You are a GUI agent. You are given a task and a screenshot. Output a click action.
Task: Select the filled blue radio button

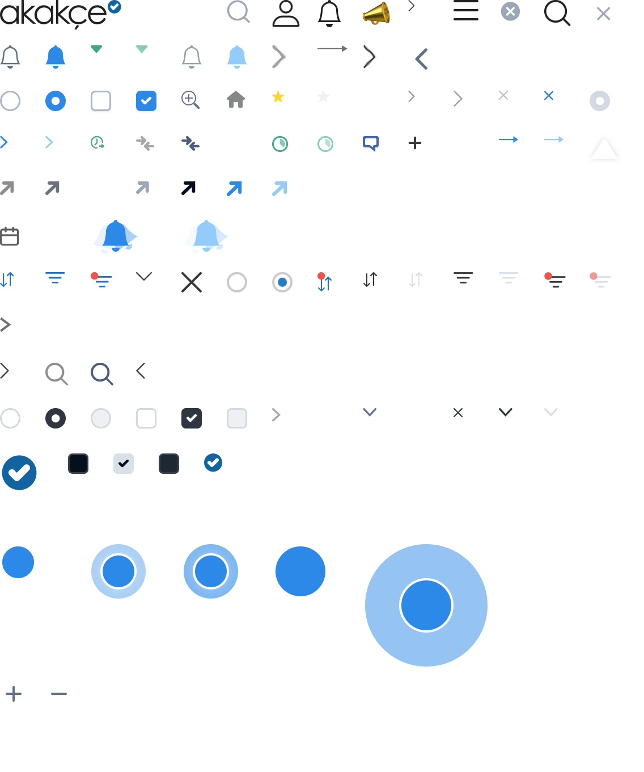(56, 101)
